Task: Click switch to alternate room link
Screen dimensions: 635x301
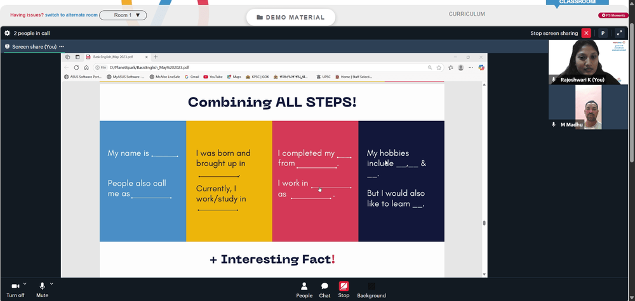Action: [x=71, y=15]
